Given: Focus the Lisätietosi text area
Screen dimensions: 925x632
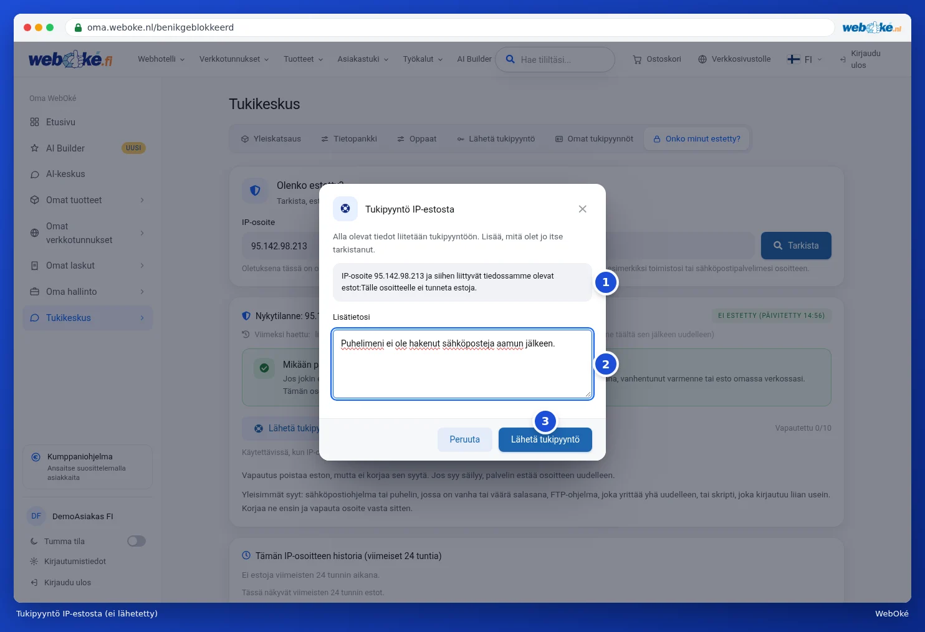Looking at the screenshot, I should [x=462, y=364].
